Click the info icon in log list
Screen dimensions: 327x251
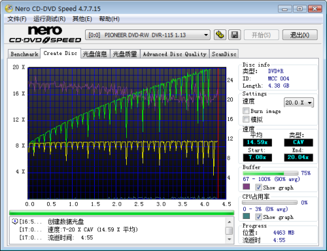14,222
